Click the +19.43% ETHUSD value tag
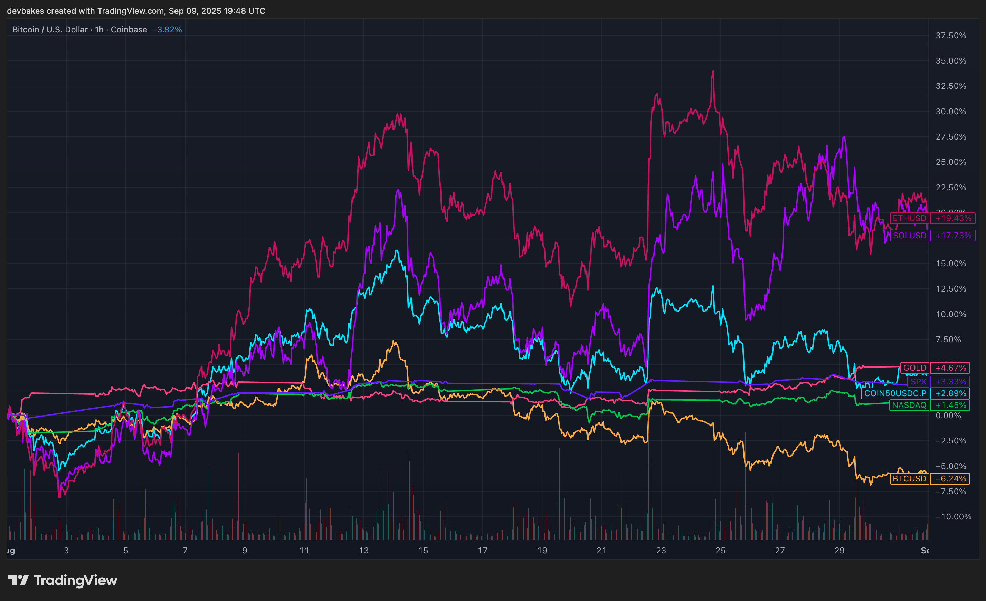Screen dimensions: 986x601 [x=953, y=218]
